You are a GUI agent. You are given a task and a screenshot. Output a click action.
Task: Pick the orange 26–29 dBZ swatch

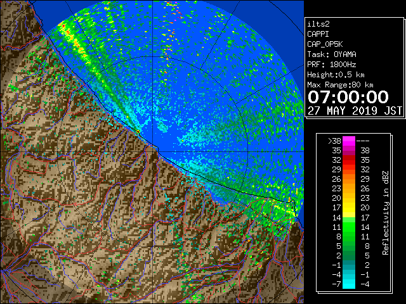(x=349, y=179)
